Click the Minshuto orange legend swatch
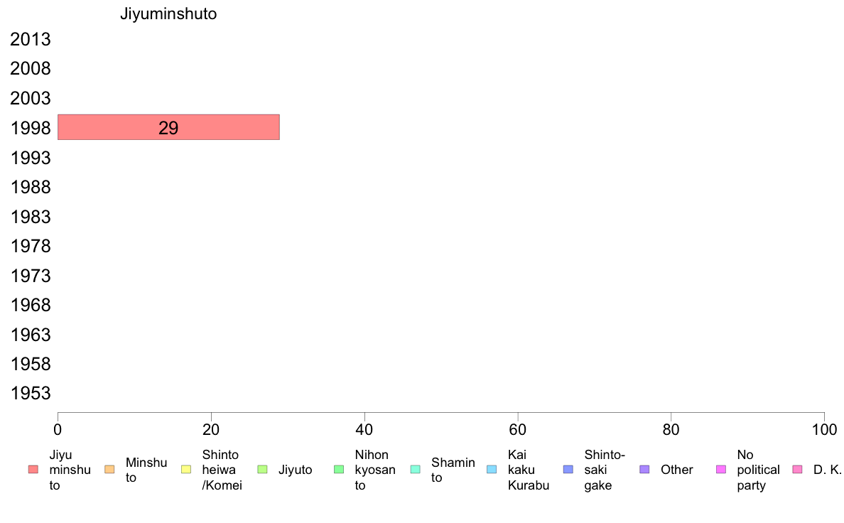 [x=110, y=470]
